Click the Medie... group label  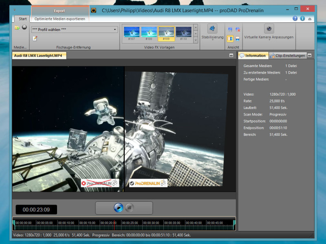click(20, 47)
